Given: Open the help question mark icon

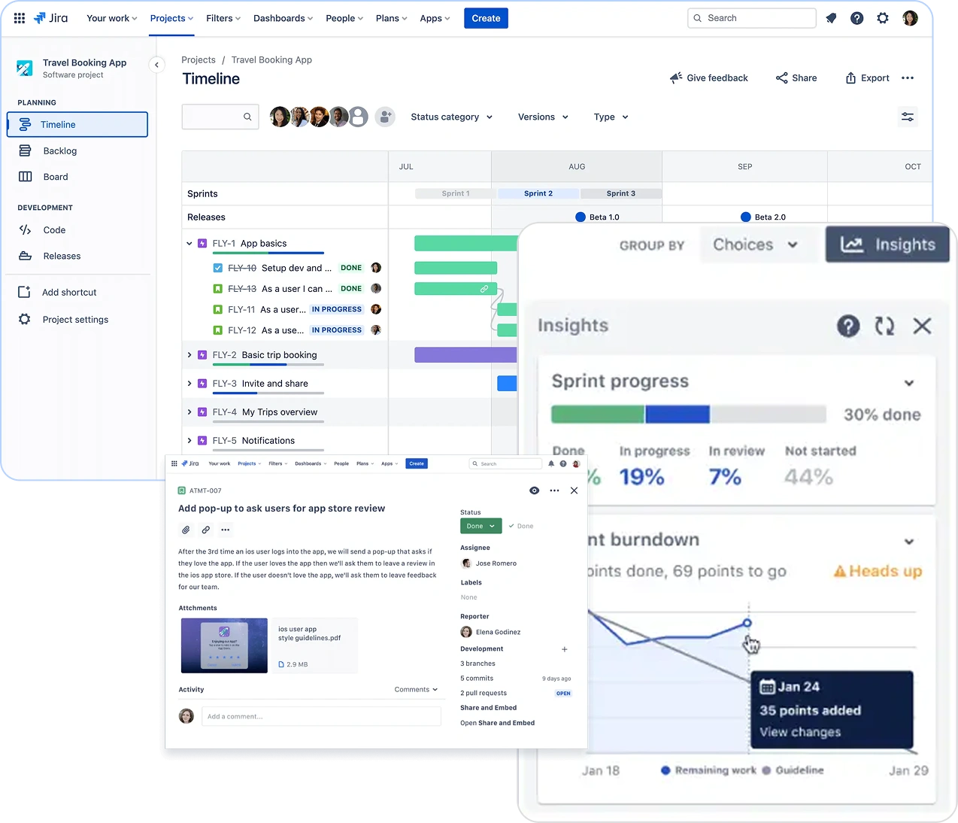Looking at the screenshot, I should (x=856, y=18).
